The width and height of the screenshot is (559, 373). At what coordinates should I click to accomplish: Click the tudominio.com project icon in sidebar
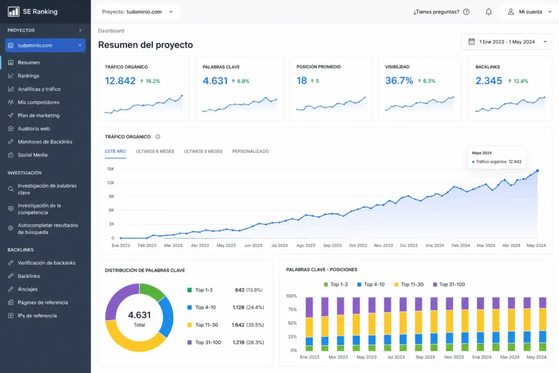point(11,45)
